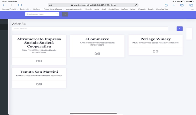Screen dimensions: 196x115
Task: Click the rightmost windows icon in Safari bar
Action: click(x=191, y=5)
